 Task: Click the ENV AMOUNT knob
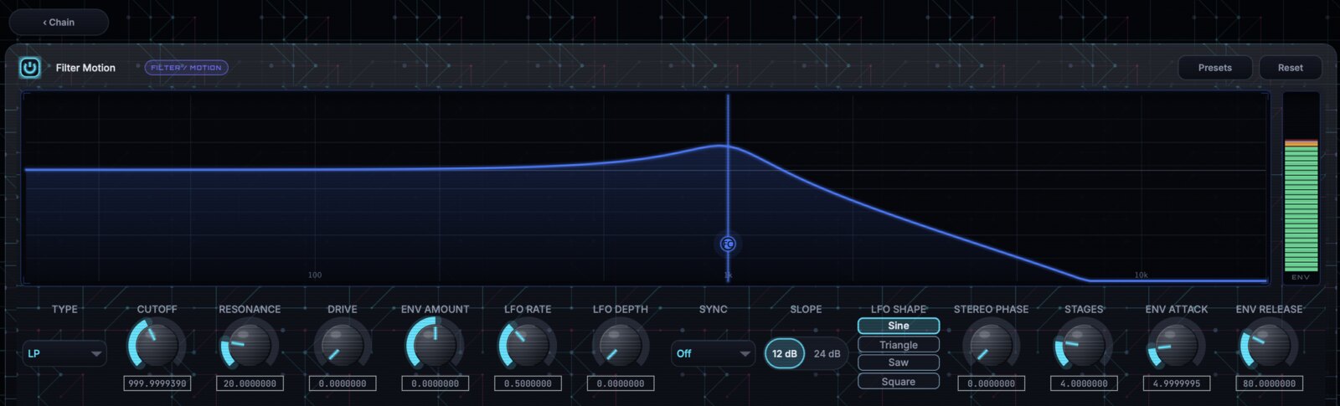click(435, 345)
